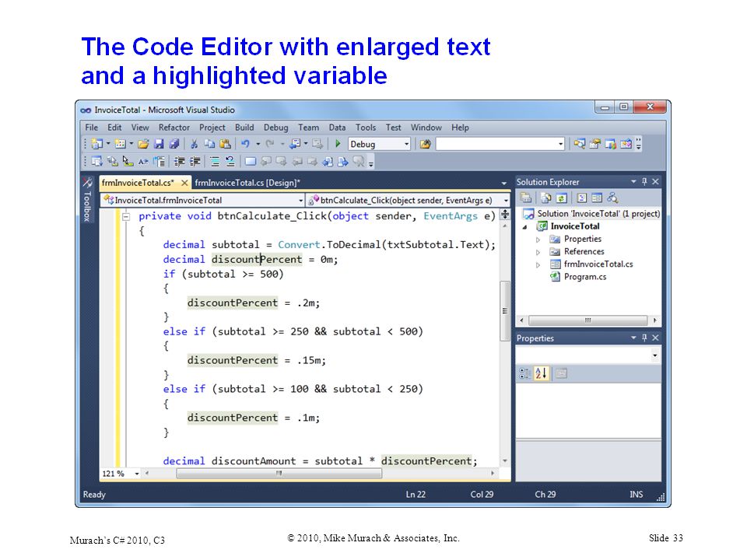Screen dimensions: 747x560
Task: Open Solution Explorer via toolbar icon
Action: [x=579, y=144]
